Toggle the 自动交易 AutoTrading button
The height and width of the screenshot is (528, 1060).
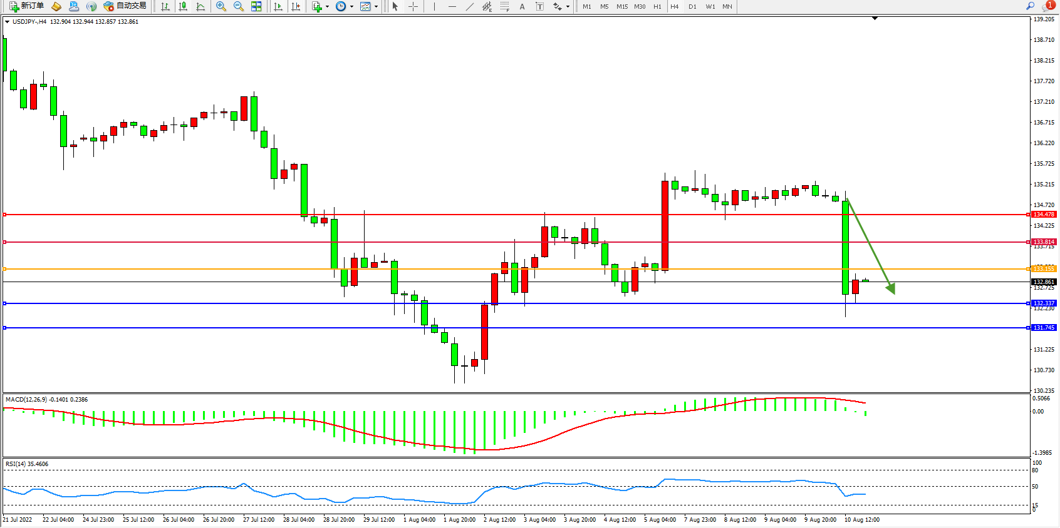(125, 6)
